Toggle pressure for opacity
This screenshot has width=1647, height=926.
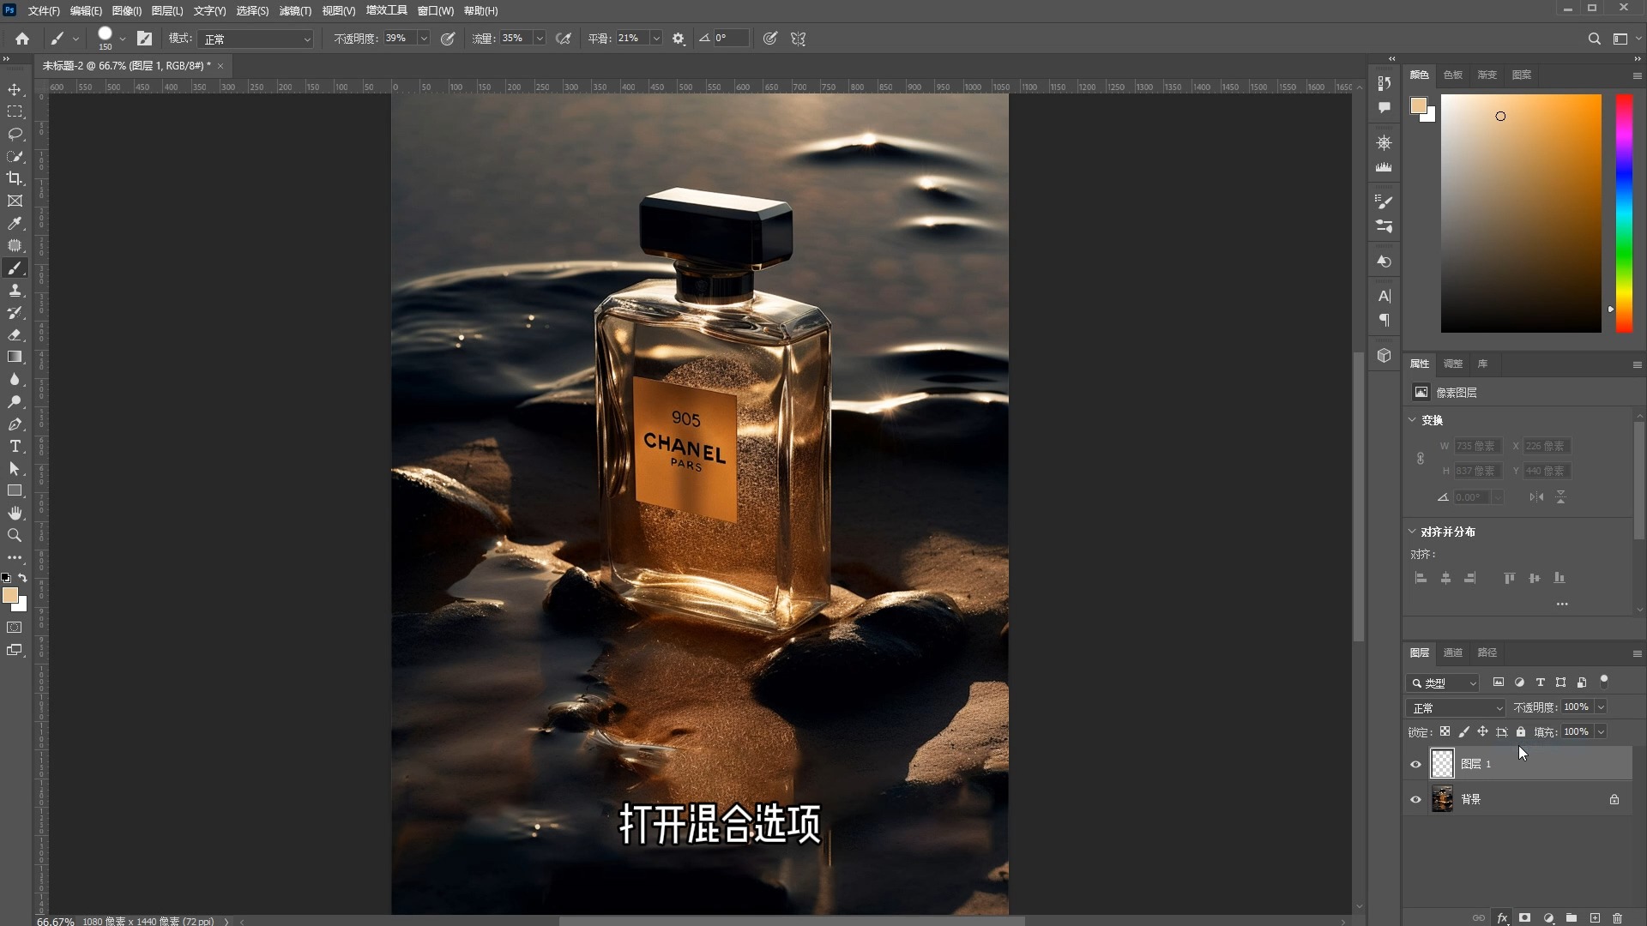pos(448,39)
